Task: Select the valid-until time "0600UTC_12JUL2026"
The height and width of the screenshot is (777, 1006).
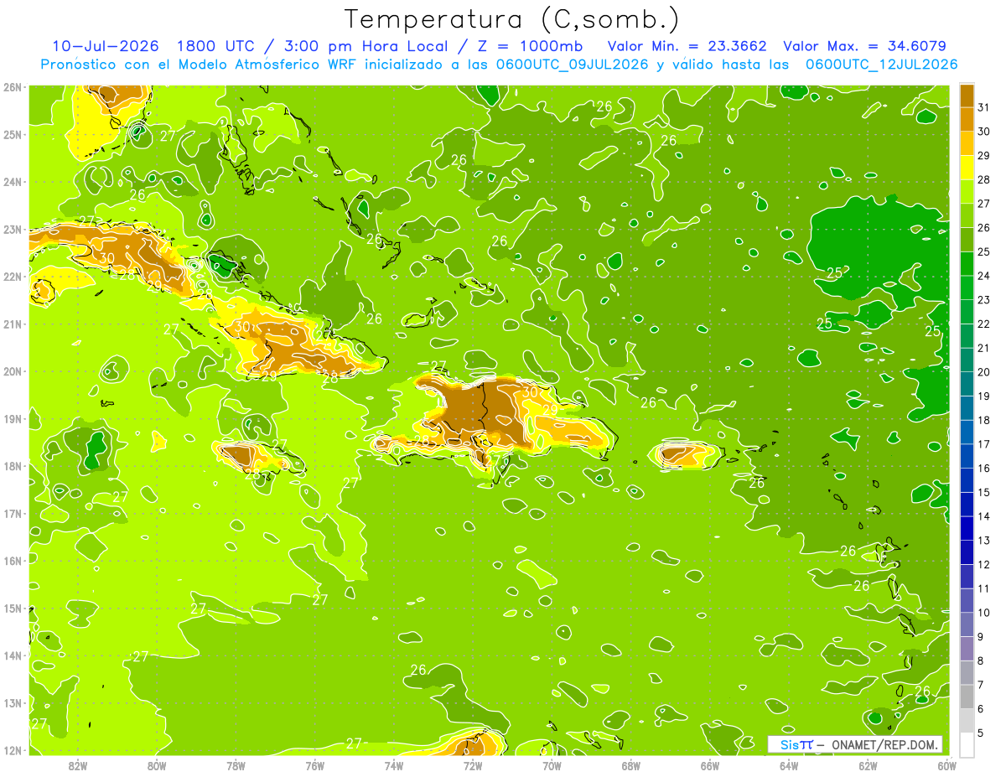Action: coord(882,64)
